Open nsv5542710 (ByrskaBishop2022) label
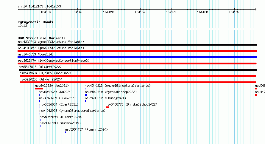Screen dimensions: 265x144 tap(111, 92)
